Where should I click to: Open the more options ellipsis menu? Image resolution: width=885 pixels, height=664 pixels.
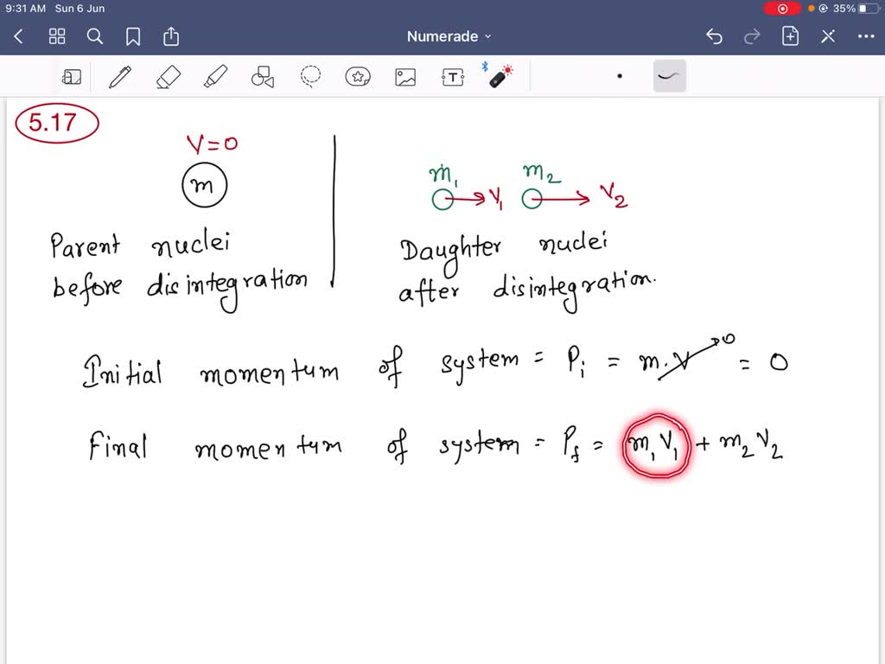(866, 36)
